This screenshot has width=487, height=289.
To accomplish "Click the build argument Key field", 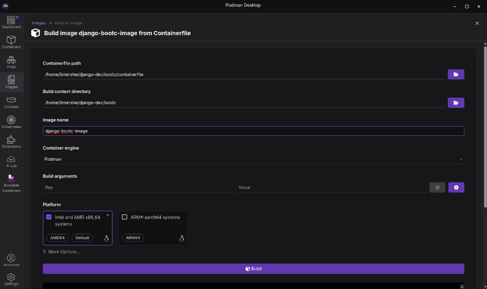I will tap(138, 188).
